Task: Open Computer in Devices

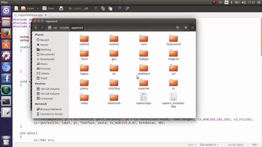Action: [x=45, y=98]
